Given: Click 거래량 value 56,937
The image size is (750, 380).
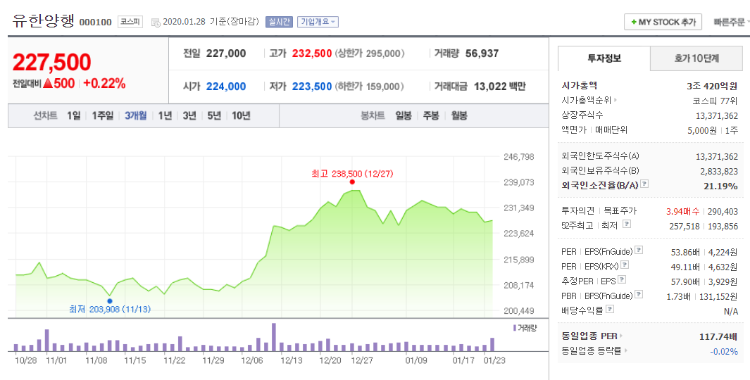Looking at the screenshot, I should click(482, 53).
